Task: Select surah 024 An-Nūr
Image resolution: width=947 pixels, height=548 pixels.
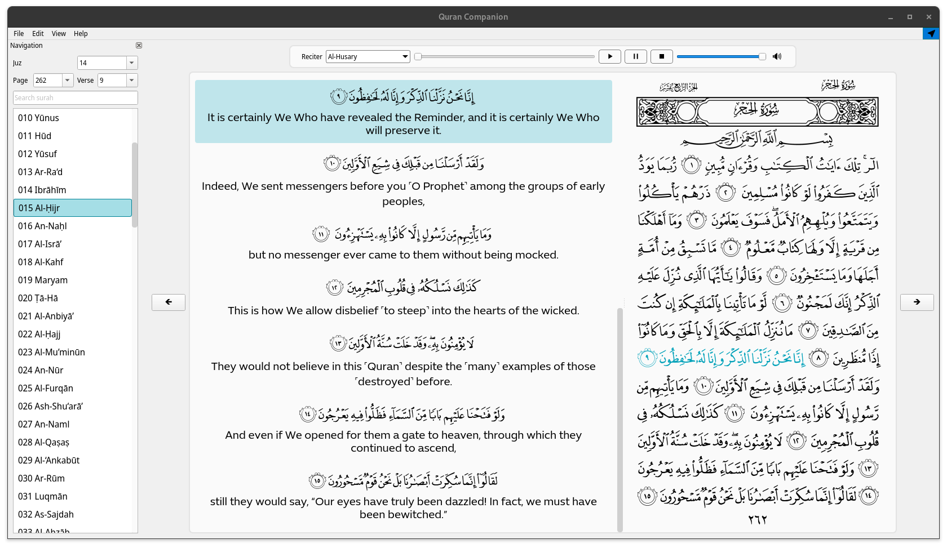Action: pos(73,370)
